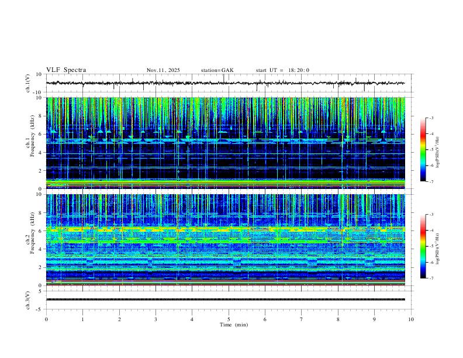Click the "Time (min)" axis title
This screenshot has height=358, width=463.
pos(234,325)
